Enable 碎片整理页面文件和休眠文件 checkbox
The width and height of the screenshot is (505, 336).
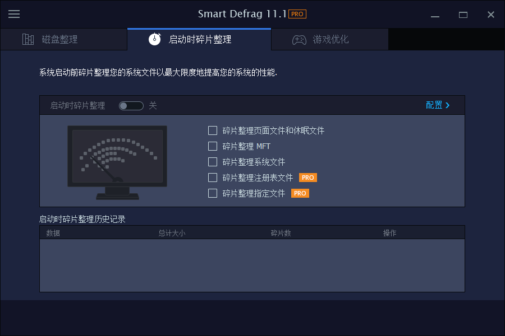pos(213,130)
